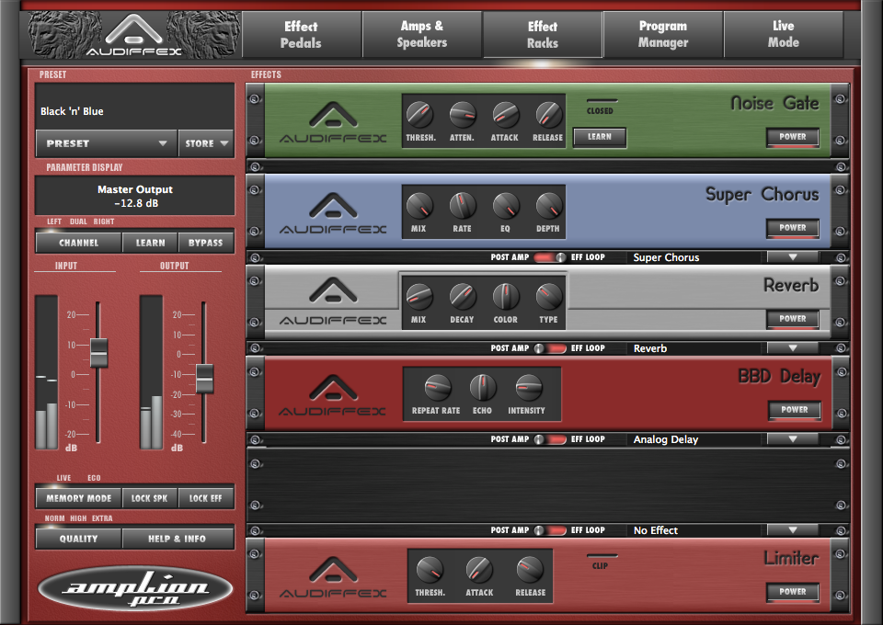
Task: Click the BBD Delay ECHO knob
Action: click(483, 388)
